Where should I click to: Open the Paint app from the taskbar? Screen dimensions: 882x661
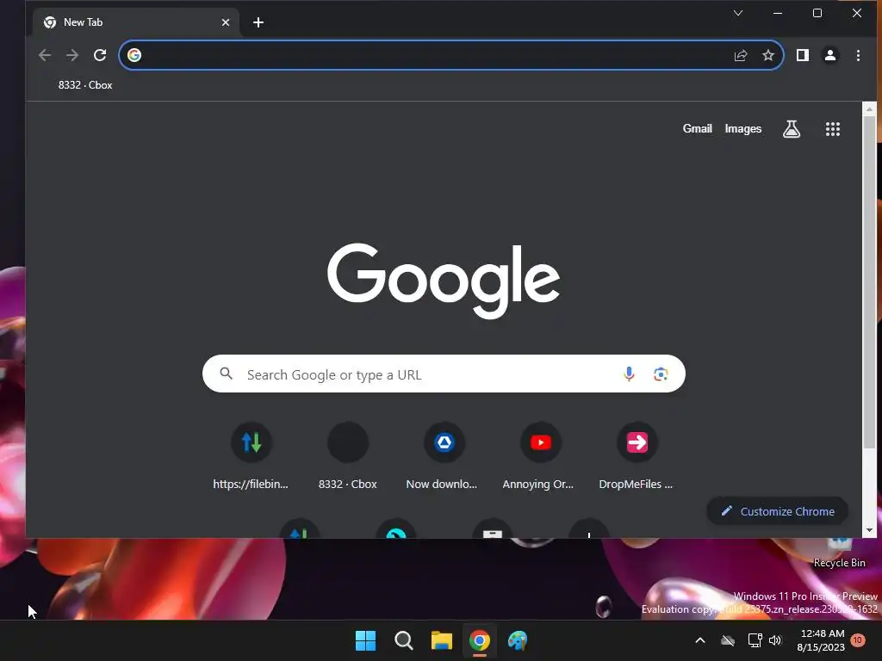point(518,640)
